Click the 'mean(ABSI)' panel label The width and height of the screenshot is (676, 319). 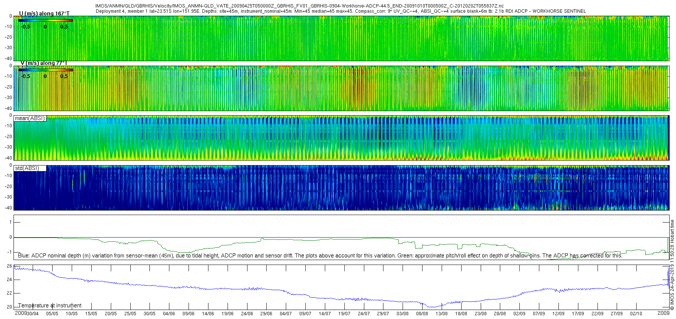[30, 118]
